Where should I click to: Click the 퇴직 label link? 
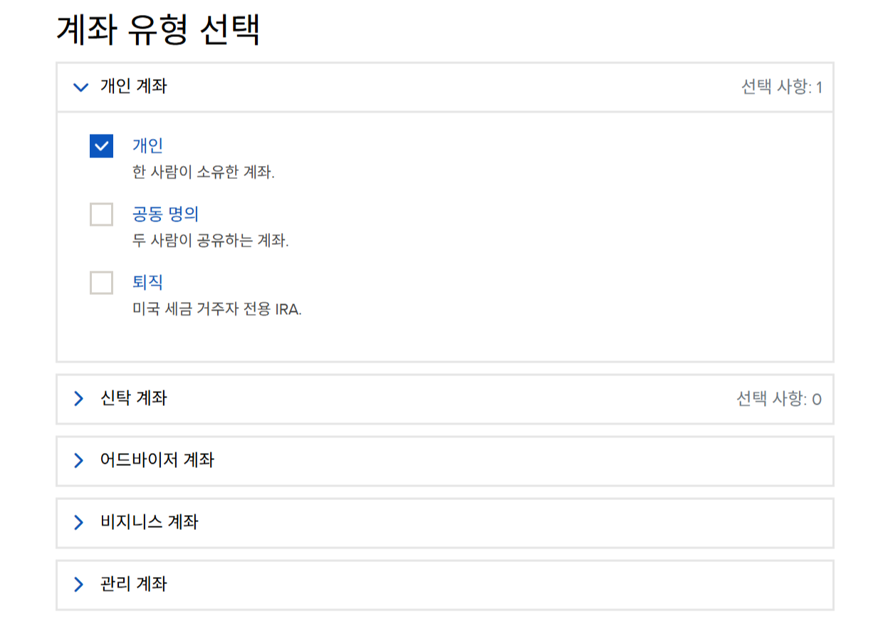pos(147,282)
